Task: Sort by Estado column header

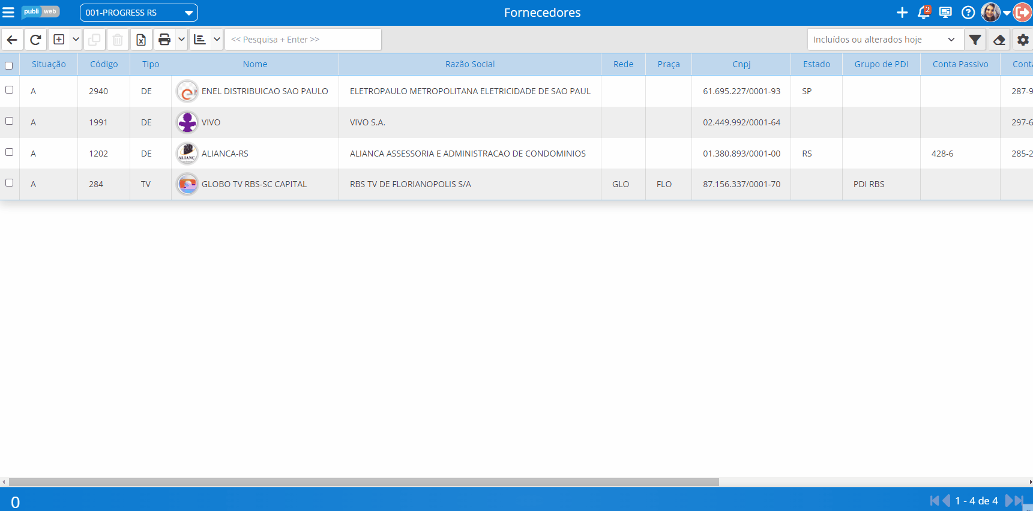Action: click(x=816, y=64)
